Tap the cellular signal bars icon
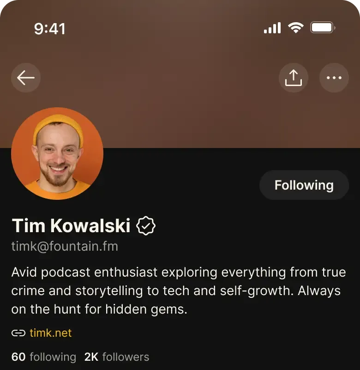 pos(272,28)
